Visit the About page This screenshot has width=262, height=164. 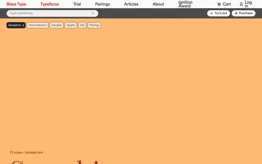point(158,4)
